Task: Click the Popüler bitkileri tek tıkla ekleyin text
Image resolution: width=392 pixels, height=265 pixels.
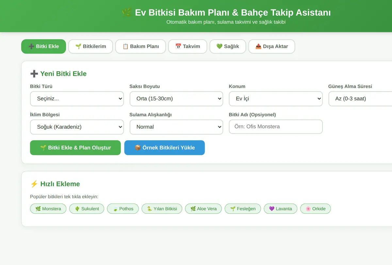Action: click(x=64, y=197)
